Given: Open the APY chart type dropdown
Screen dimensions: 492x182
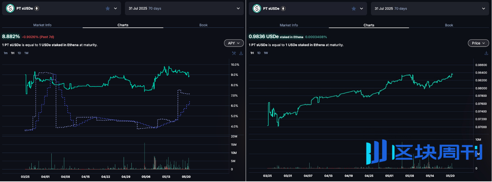Looking at the screenshot, I should click(x=234, y=43).
